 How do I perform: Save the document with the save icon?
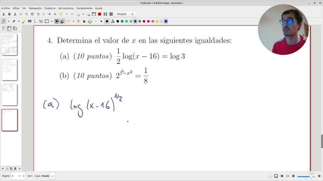pos(4,14)
